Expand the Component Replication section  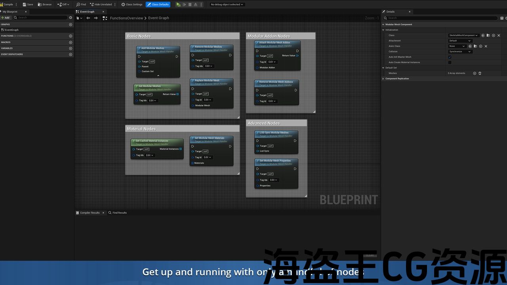[x=397, y=78]
